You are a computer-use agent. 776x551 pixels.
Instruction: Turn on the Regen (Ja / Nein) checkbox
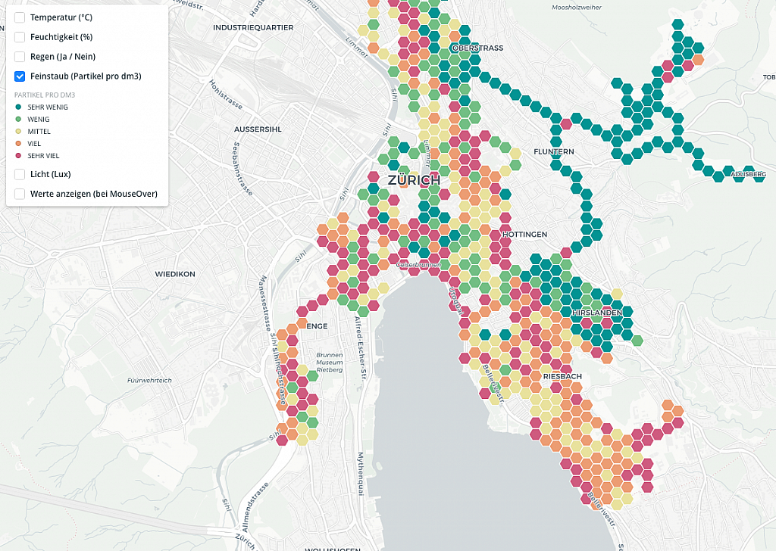point(20,57)
